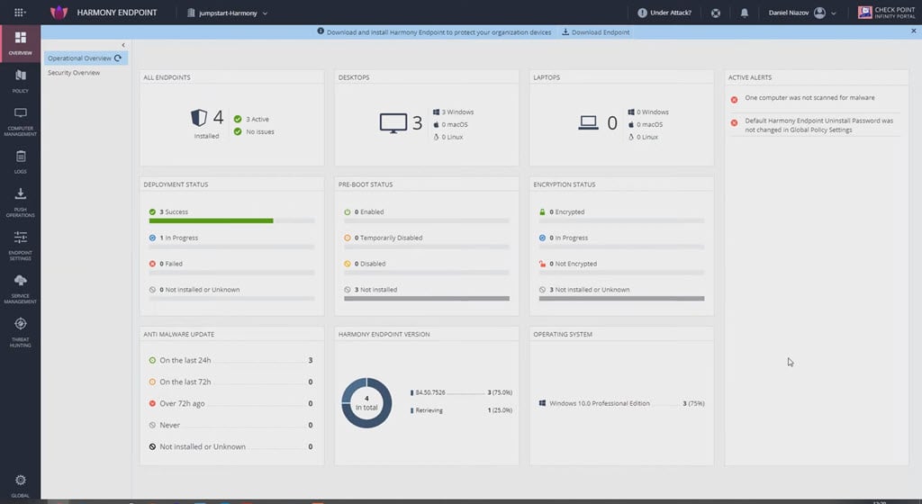The width and height of the screenshot is (922, 504).
Task: Open Threat Hunting in sidebar
Action: tap(20, 328)
